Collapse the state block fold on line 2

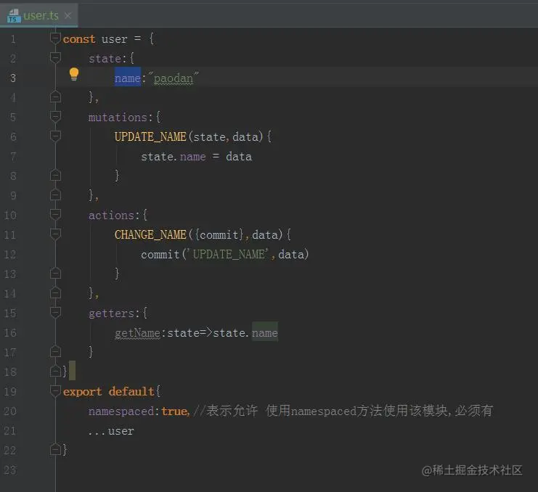55,58
